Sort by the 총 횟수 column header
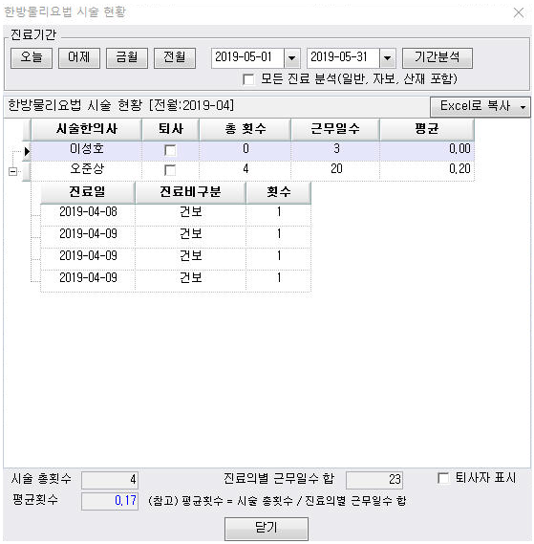The image size is (534, 544). [246, 129]
